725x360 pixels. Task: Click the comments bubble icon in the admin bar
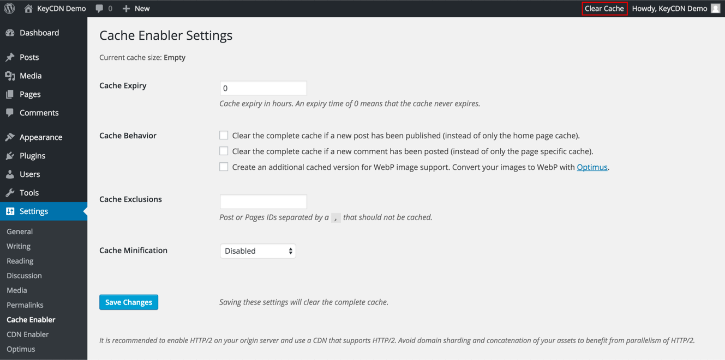(x=99, y=8)
